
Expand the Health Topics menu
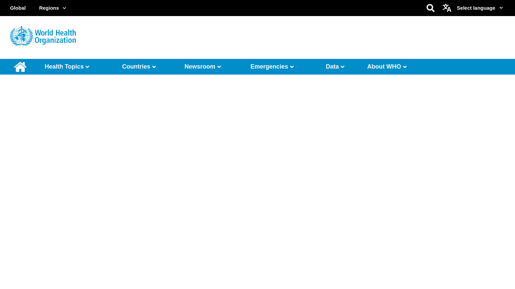[x=67, y=67]
